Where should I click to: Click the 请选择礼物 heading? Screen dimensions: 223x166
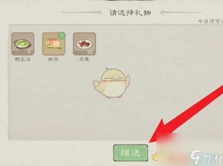tap(130, 13)
